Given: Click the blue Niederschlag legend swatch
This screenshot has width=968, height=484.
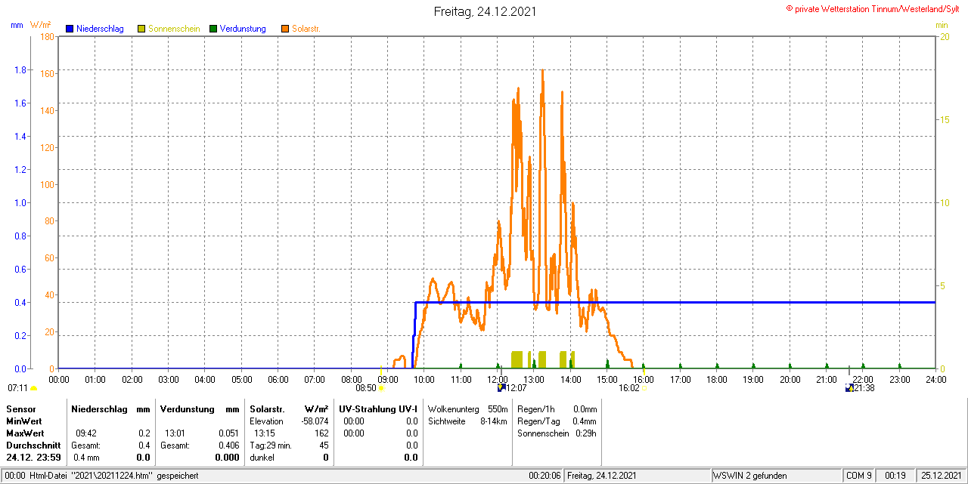Looking at the screenshot, I should (70, 29).
